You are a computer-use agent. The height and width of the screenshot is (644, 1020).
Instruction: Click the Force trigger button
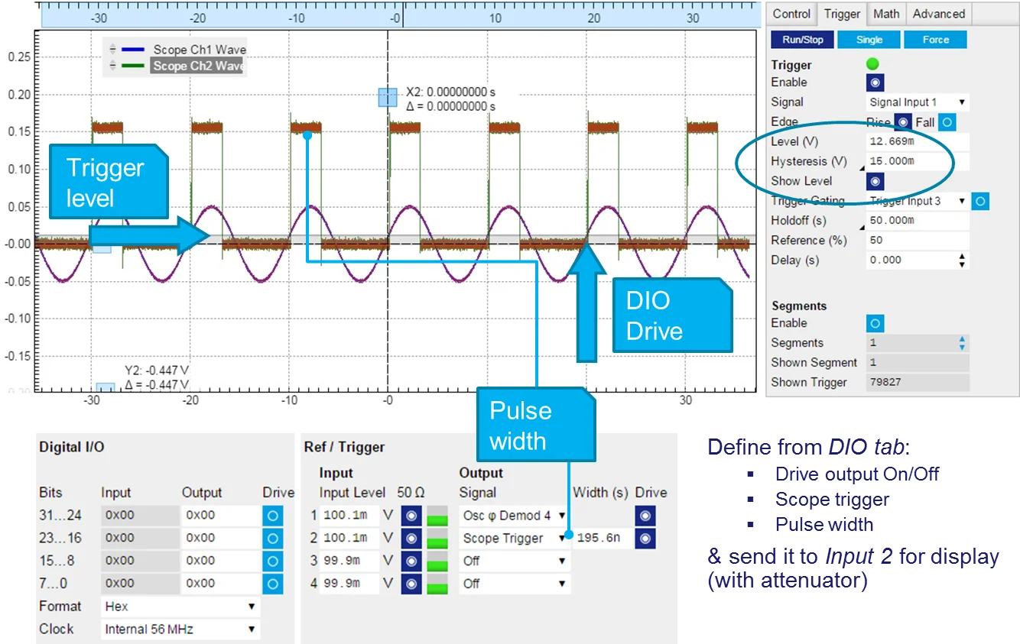point(935,40)
